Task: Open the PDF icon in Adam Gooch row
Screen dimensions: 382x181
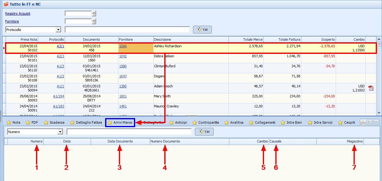Action: 371,88
